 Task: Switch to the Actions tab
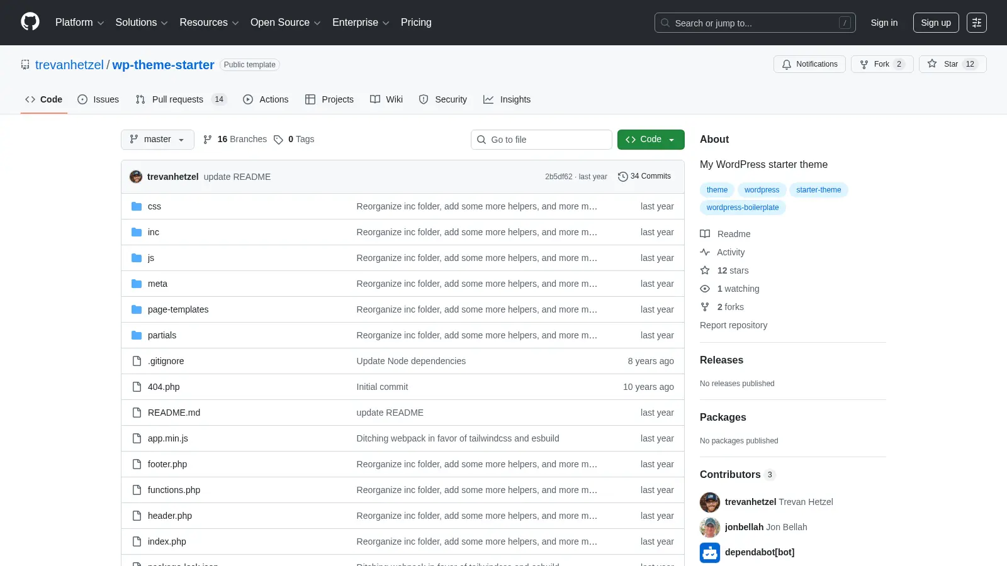point(266,99)
